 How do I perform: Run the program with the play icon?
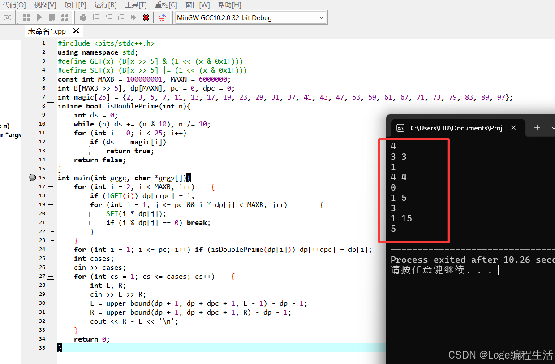coord(39,17)
